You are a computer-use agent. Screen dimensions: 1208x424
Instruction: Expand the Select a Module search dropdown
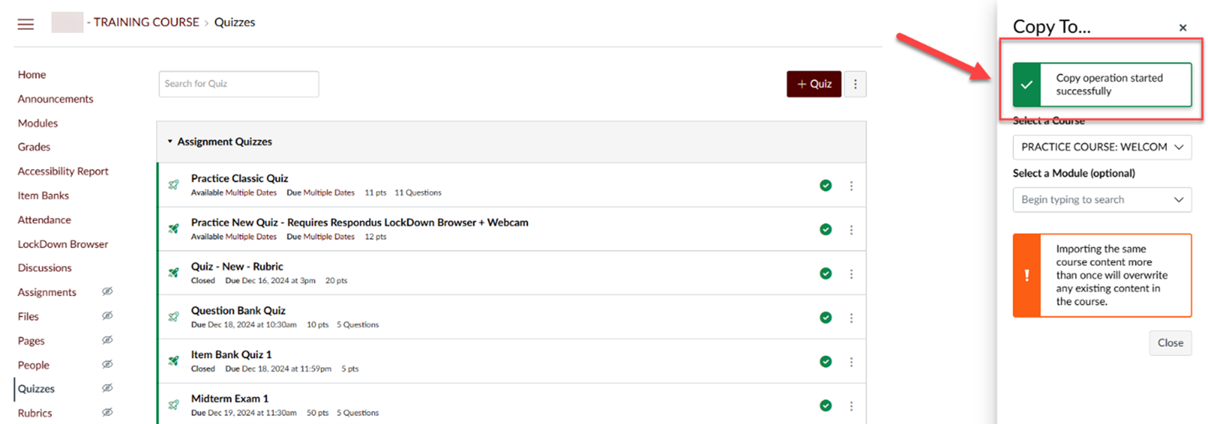click(1101, 200)
